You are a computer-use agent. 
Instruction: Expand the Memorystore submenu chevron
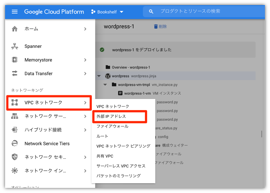click(x=85, y=60)
